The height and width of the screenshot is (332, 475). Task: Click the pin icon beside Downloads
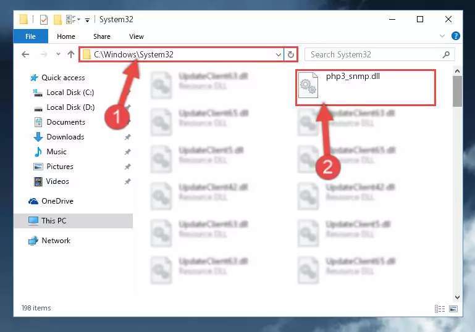pyautogui.click(x=127, y=137)
